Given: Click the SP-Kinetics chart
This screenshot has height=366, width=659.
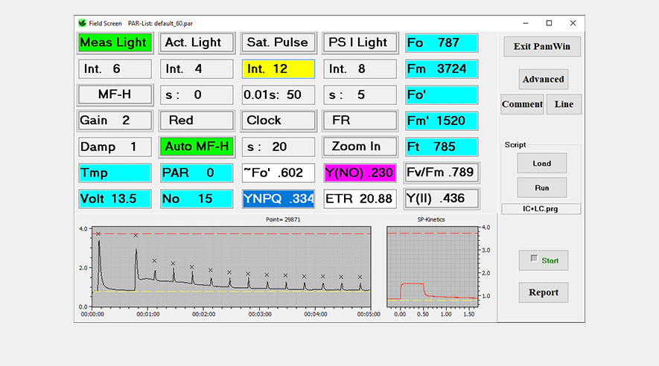Looking at the screenshot, I should pos(432,267).
